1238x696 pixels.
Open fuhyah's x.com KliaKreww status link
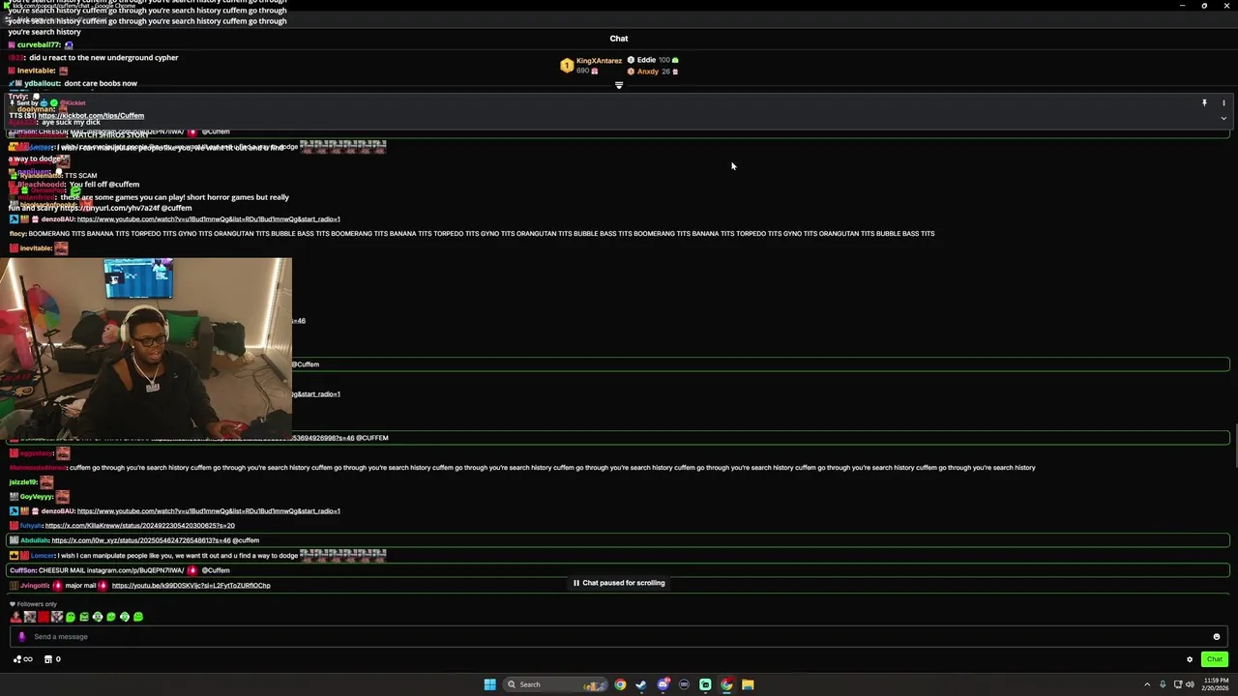point(139,526)
